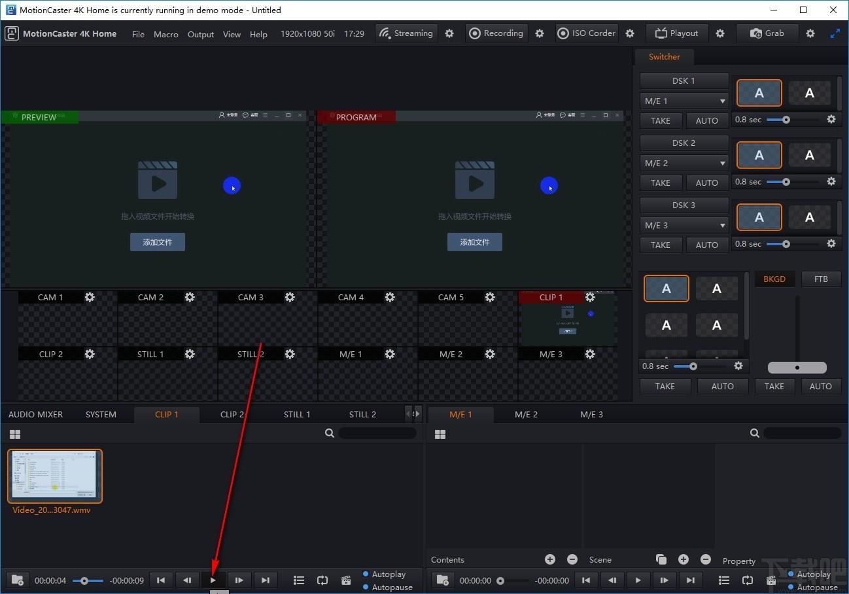Toggle loop icon in M/E 1 player
The width and height of the screenshot is (849, 594).
click(748, 580)
